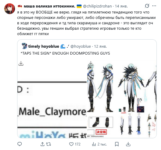This screenshot has height=150, width=161.
Task: Click the bottom-row download arrow icon
Action: 128,144
